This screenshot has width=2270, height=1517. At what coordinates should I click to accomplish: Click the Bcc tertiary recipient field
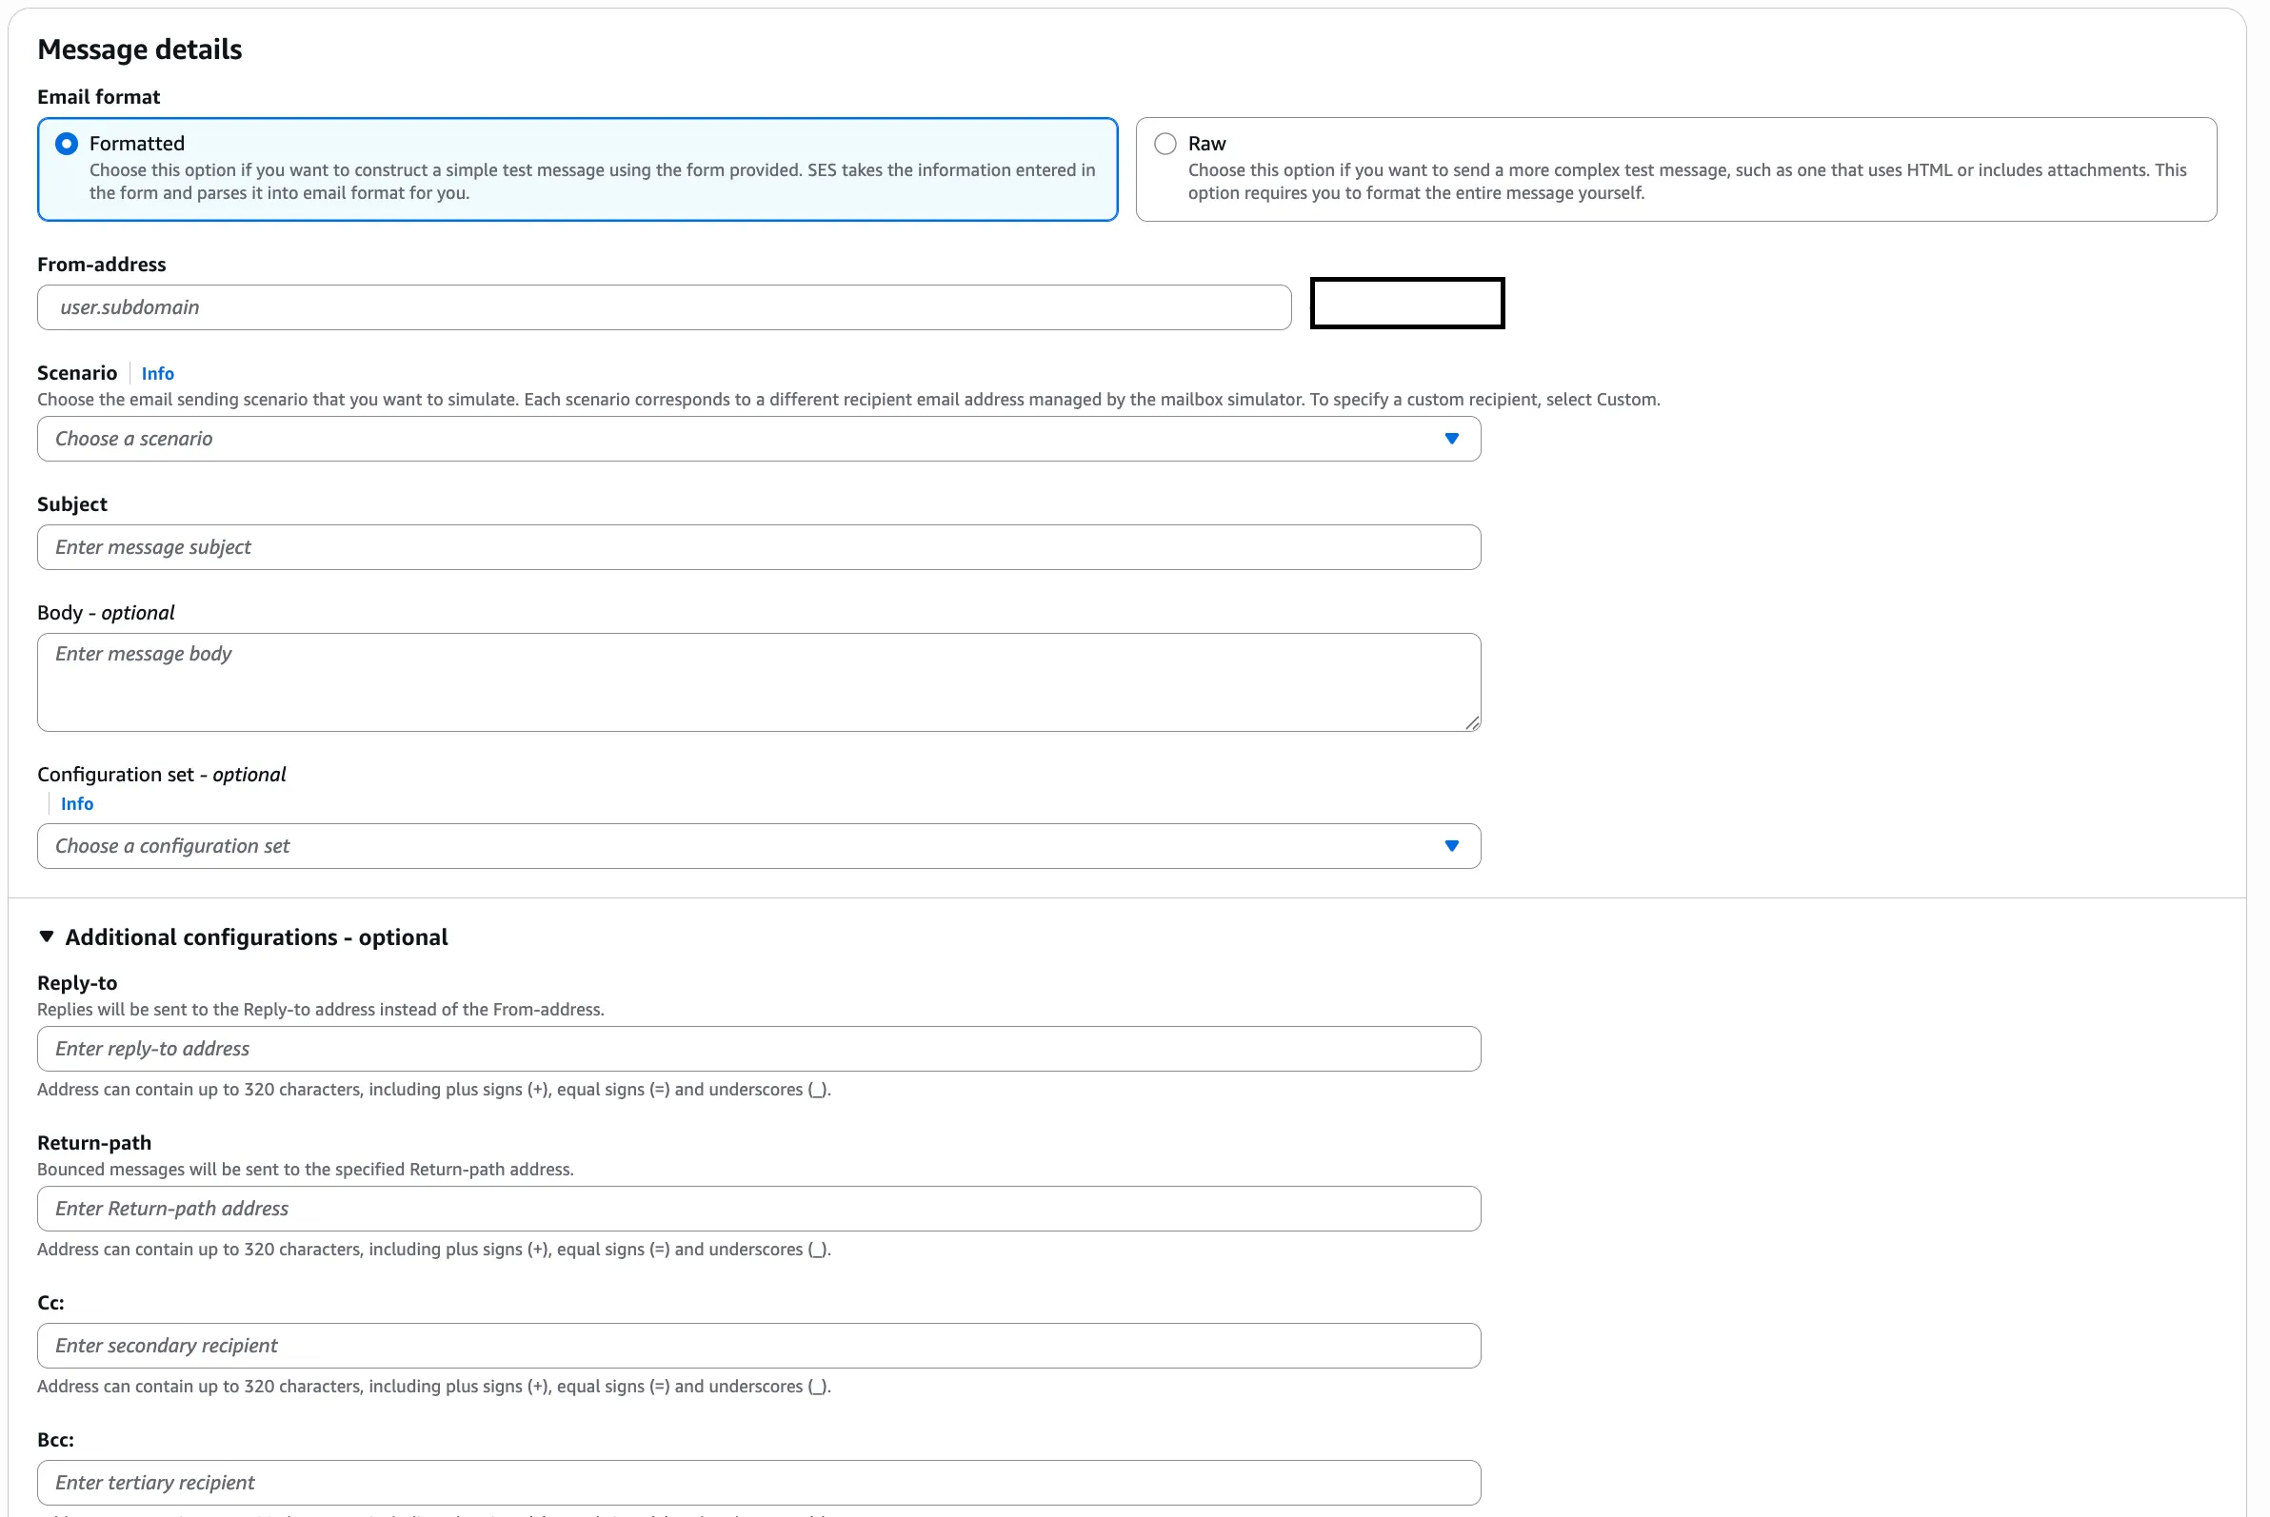758,1482
